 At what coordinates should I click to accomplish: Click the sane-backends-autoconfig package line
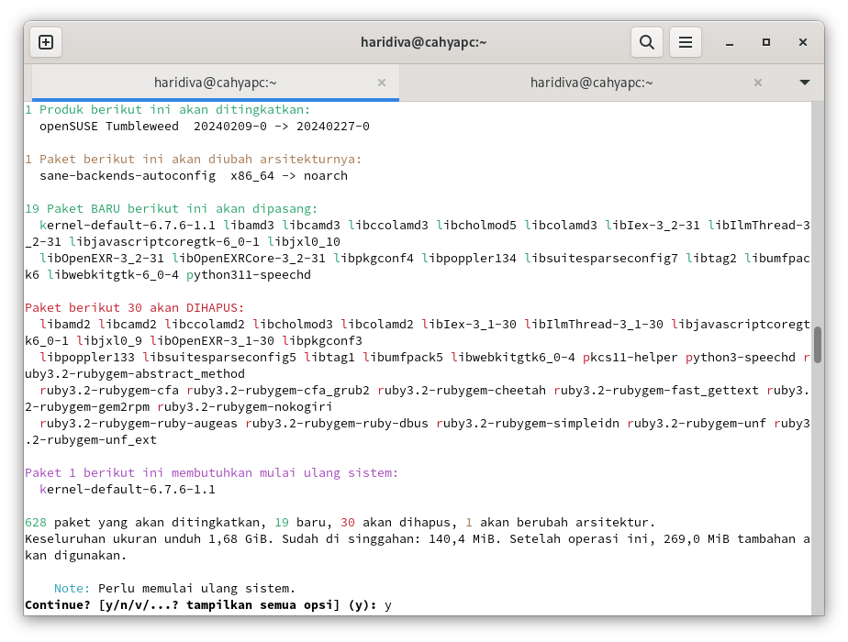coord(193,175)
